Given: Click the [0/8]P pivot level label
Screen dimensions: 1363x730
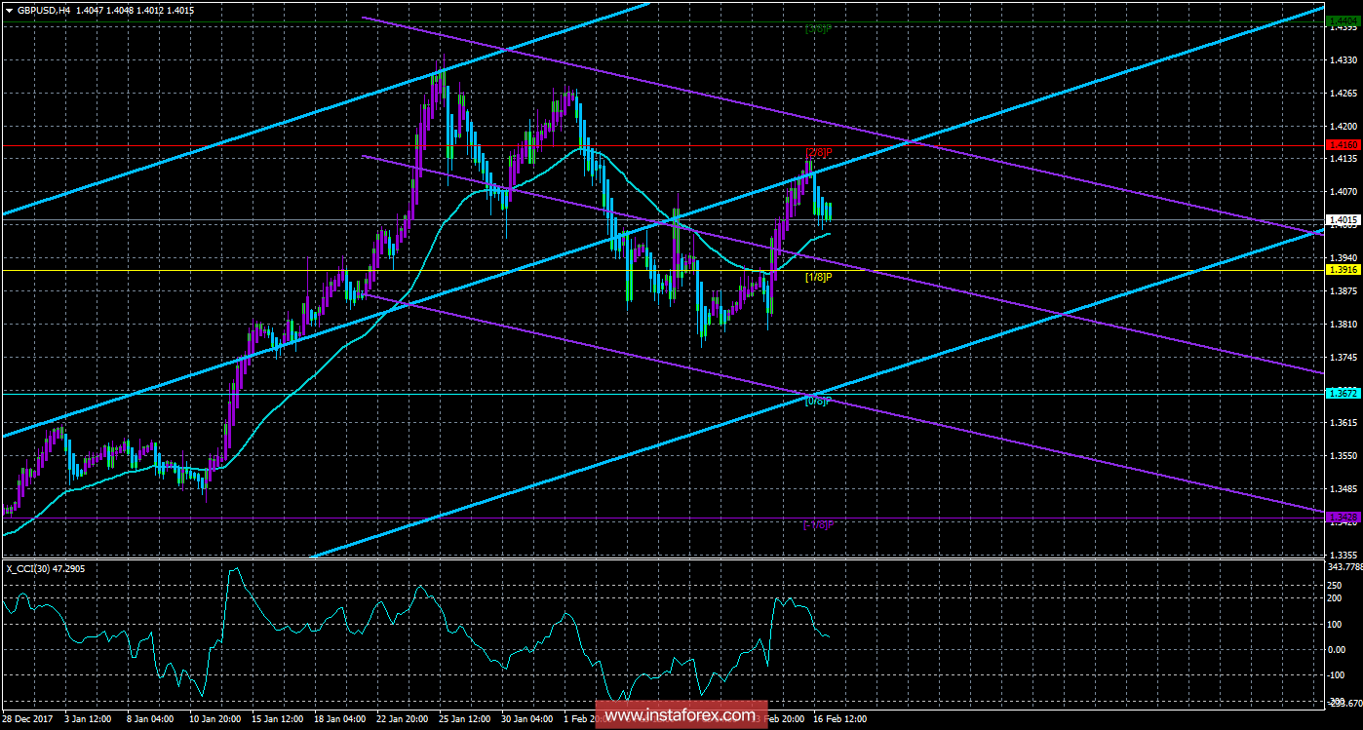Looking at the screenshot, I should click(x=817, y=401).
